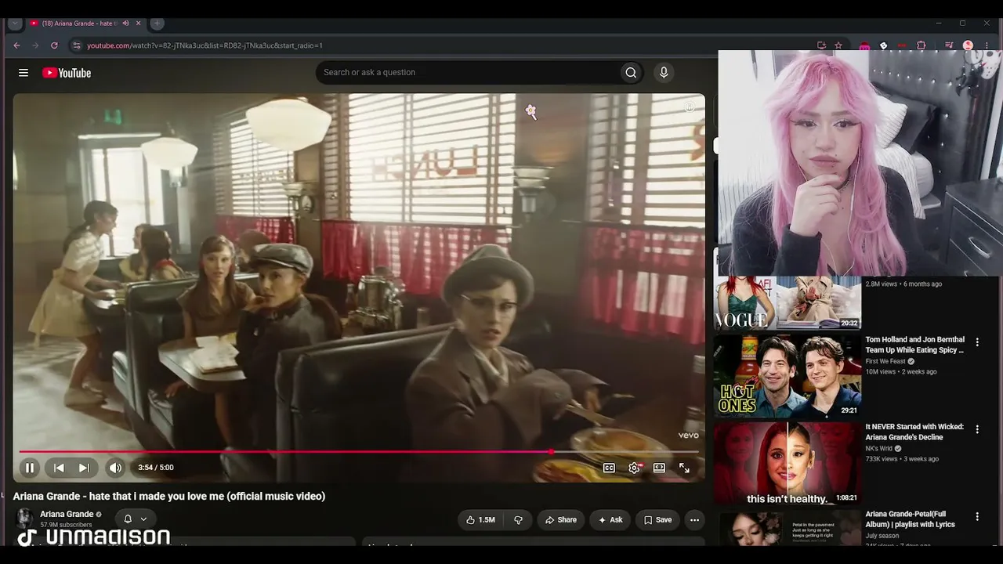Image resolution: width=1003 pixels, height=564 pixels.
Task: Focus the YouTube search box
Action: point(468,73)
